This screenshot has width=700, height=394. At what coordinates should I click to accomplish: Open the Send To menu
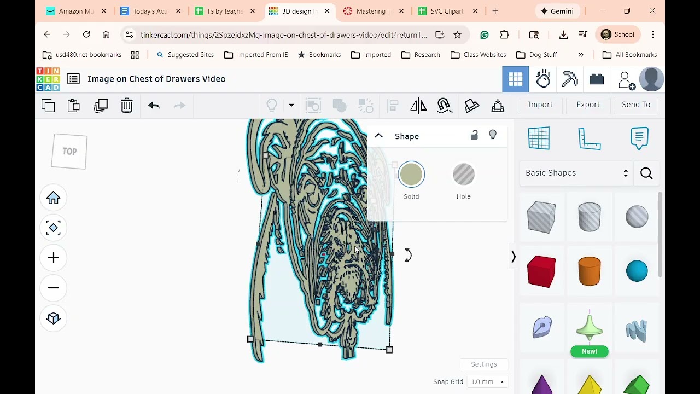tap(636, 105)
